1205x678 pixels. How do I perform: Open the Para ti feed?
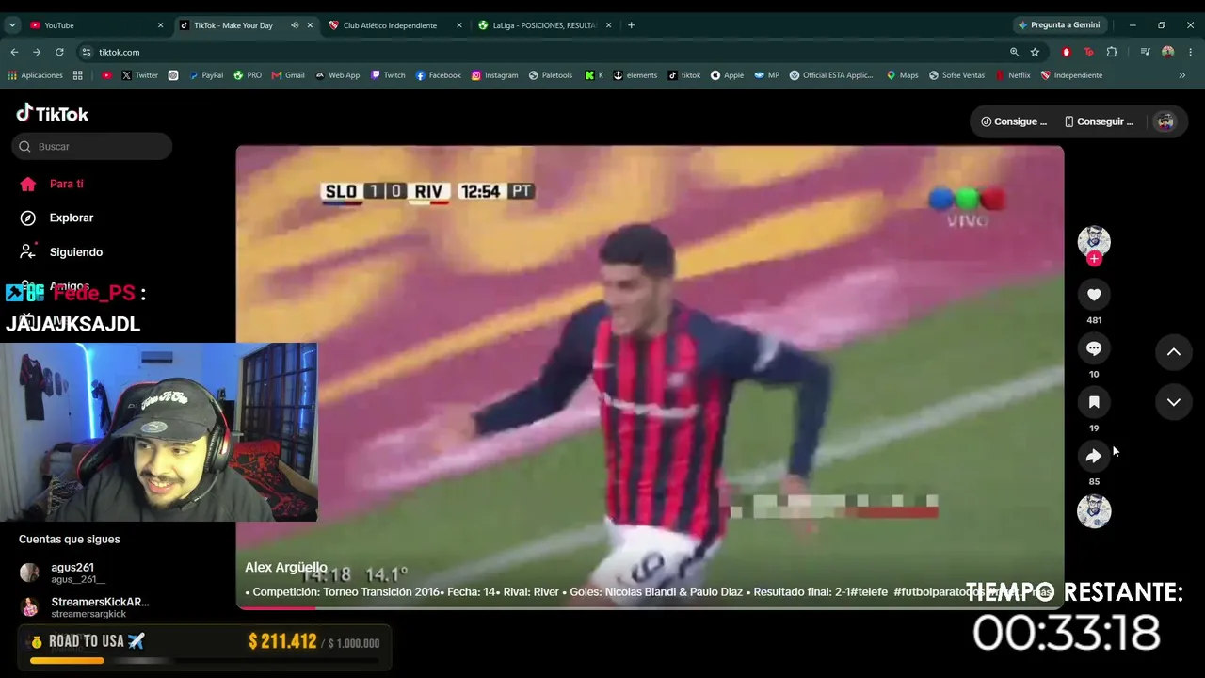coord(55,184)
